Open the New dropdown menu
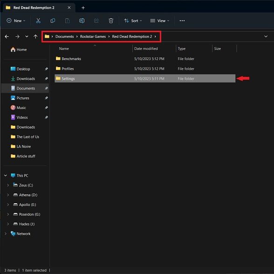 pyautogui.click(x=16, y=21)
